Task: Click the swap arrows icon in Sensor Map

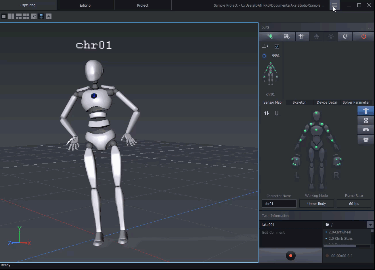Action: [267, 113]
